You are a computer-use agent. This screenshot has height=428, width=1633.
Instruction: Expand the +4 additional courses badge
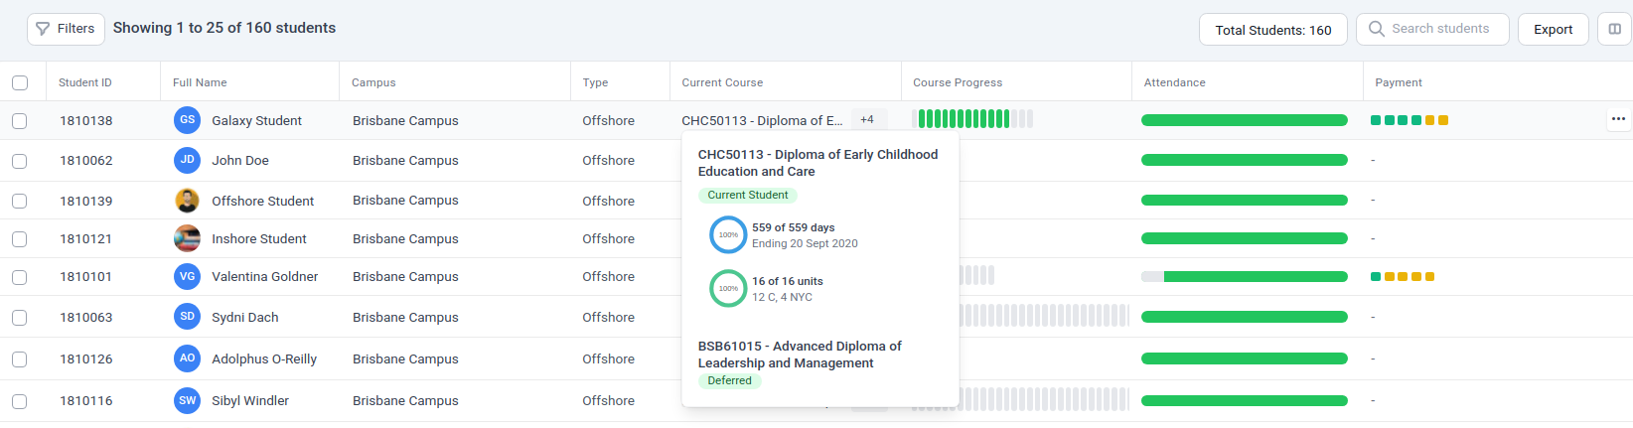tap(867, 119)
